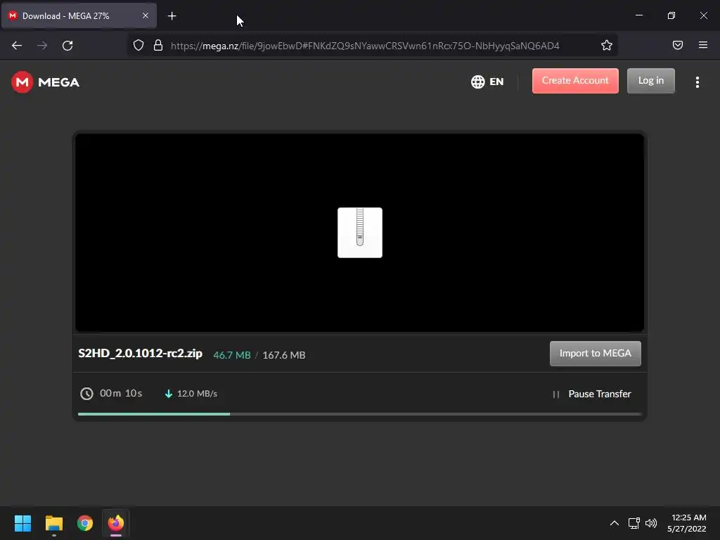Click the download progress bar
720x540 pixels.
pyautogui.click(x=359, y=414)
